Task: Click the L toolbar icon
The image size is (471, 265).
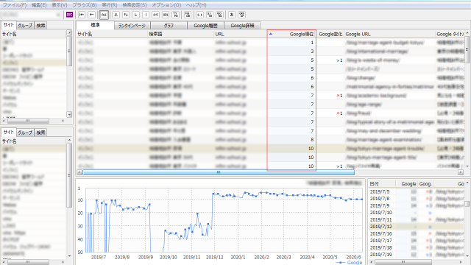Action: 135,15
